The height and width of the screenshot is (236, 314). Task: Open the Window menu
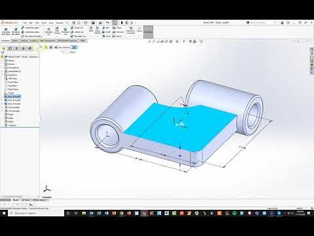pos(60,23)
